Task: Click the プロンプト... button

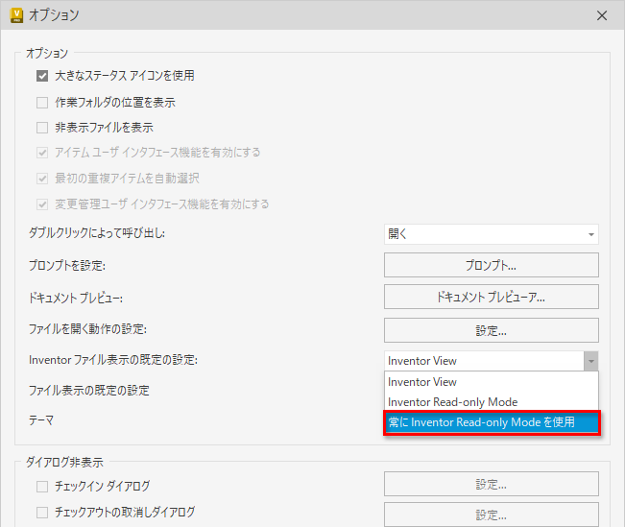Action: [492, 265]
